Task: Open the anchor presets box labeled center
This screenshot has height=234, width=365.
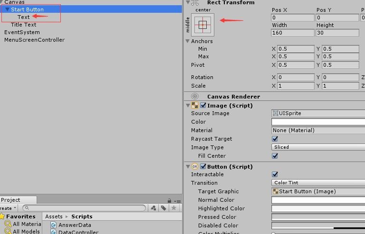Action: (x=202, y=25)
